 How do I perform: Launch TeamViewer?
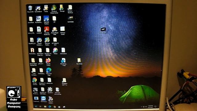click(x=43, y=99)
